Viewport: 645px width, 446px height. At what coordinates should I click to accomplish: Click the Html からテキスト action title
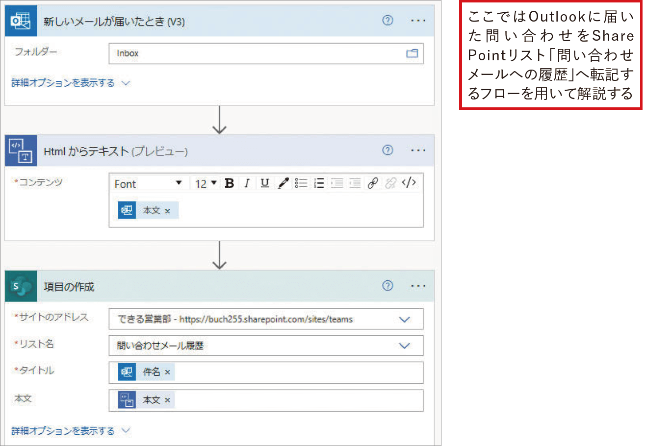coord(116,151)
